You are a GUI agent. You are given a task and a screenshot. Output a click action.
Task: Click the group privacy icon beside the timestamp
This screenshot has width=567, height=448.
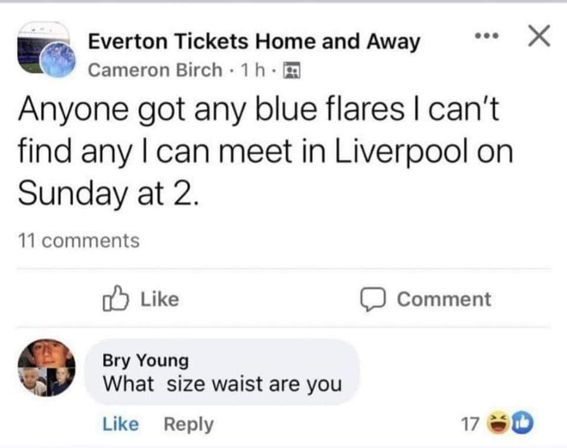292,71
